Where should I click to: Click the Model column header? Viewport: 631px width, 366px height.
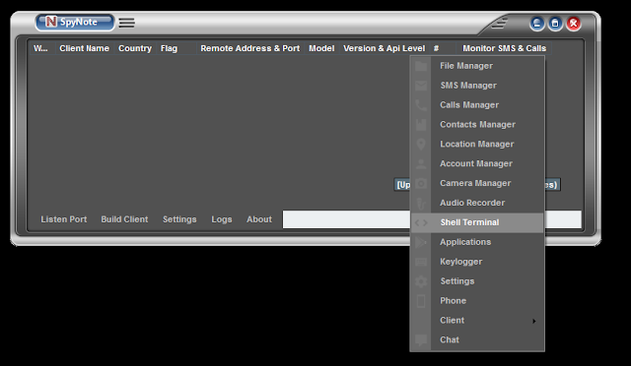pos(321,48)
